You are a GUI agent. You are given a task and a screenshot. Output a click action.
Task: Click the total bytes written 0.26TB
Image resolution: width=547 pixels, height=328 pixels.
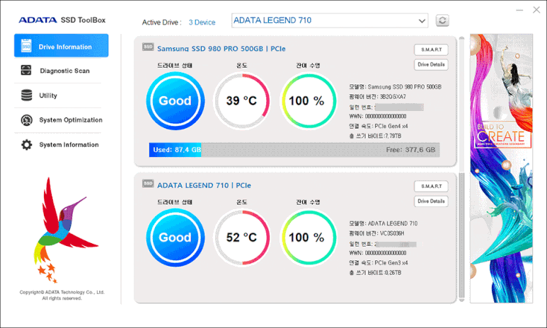click(x=393, y=273)
